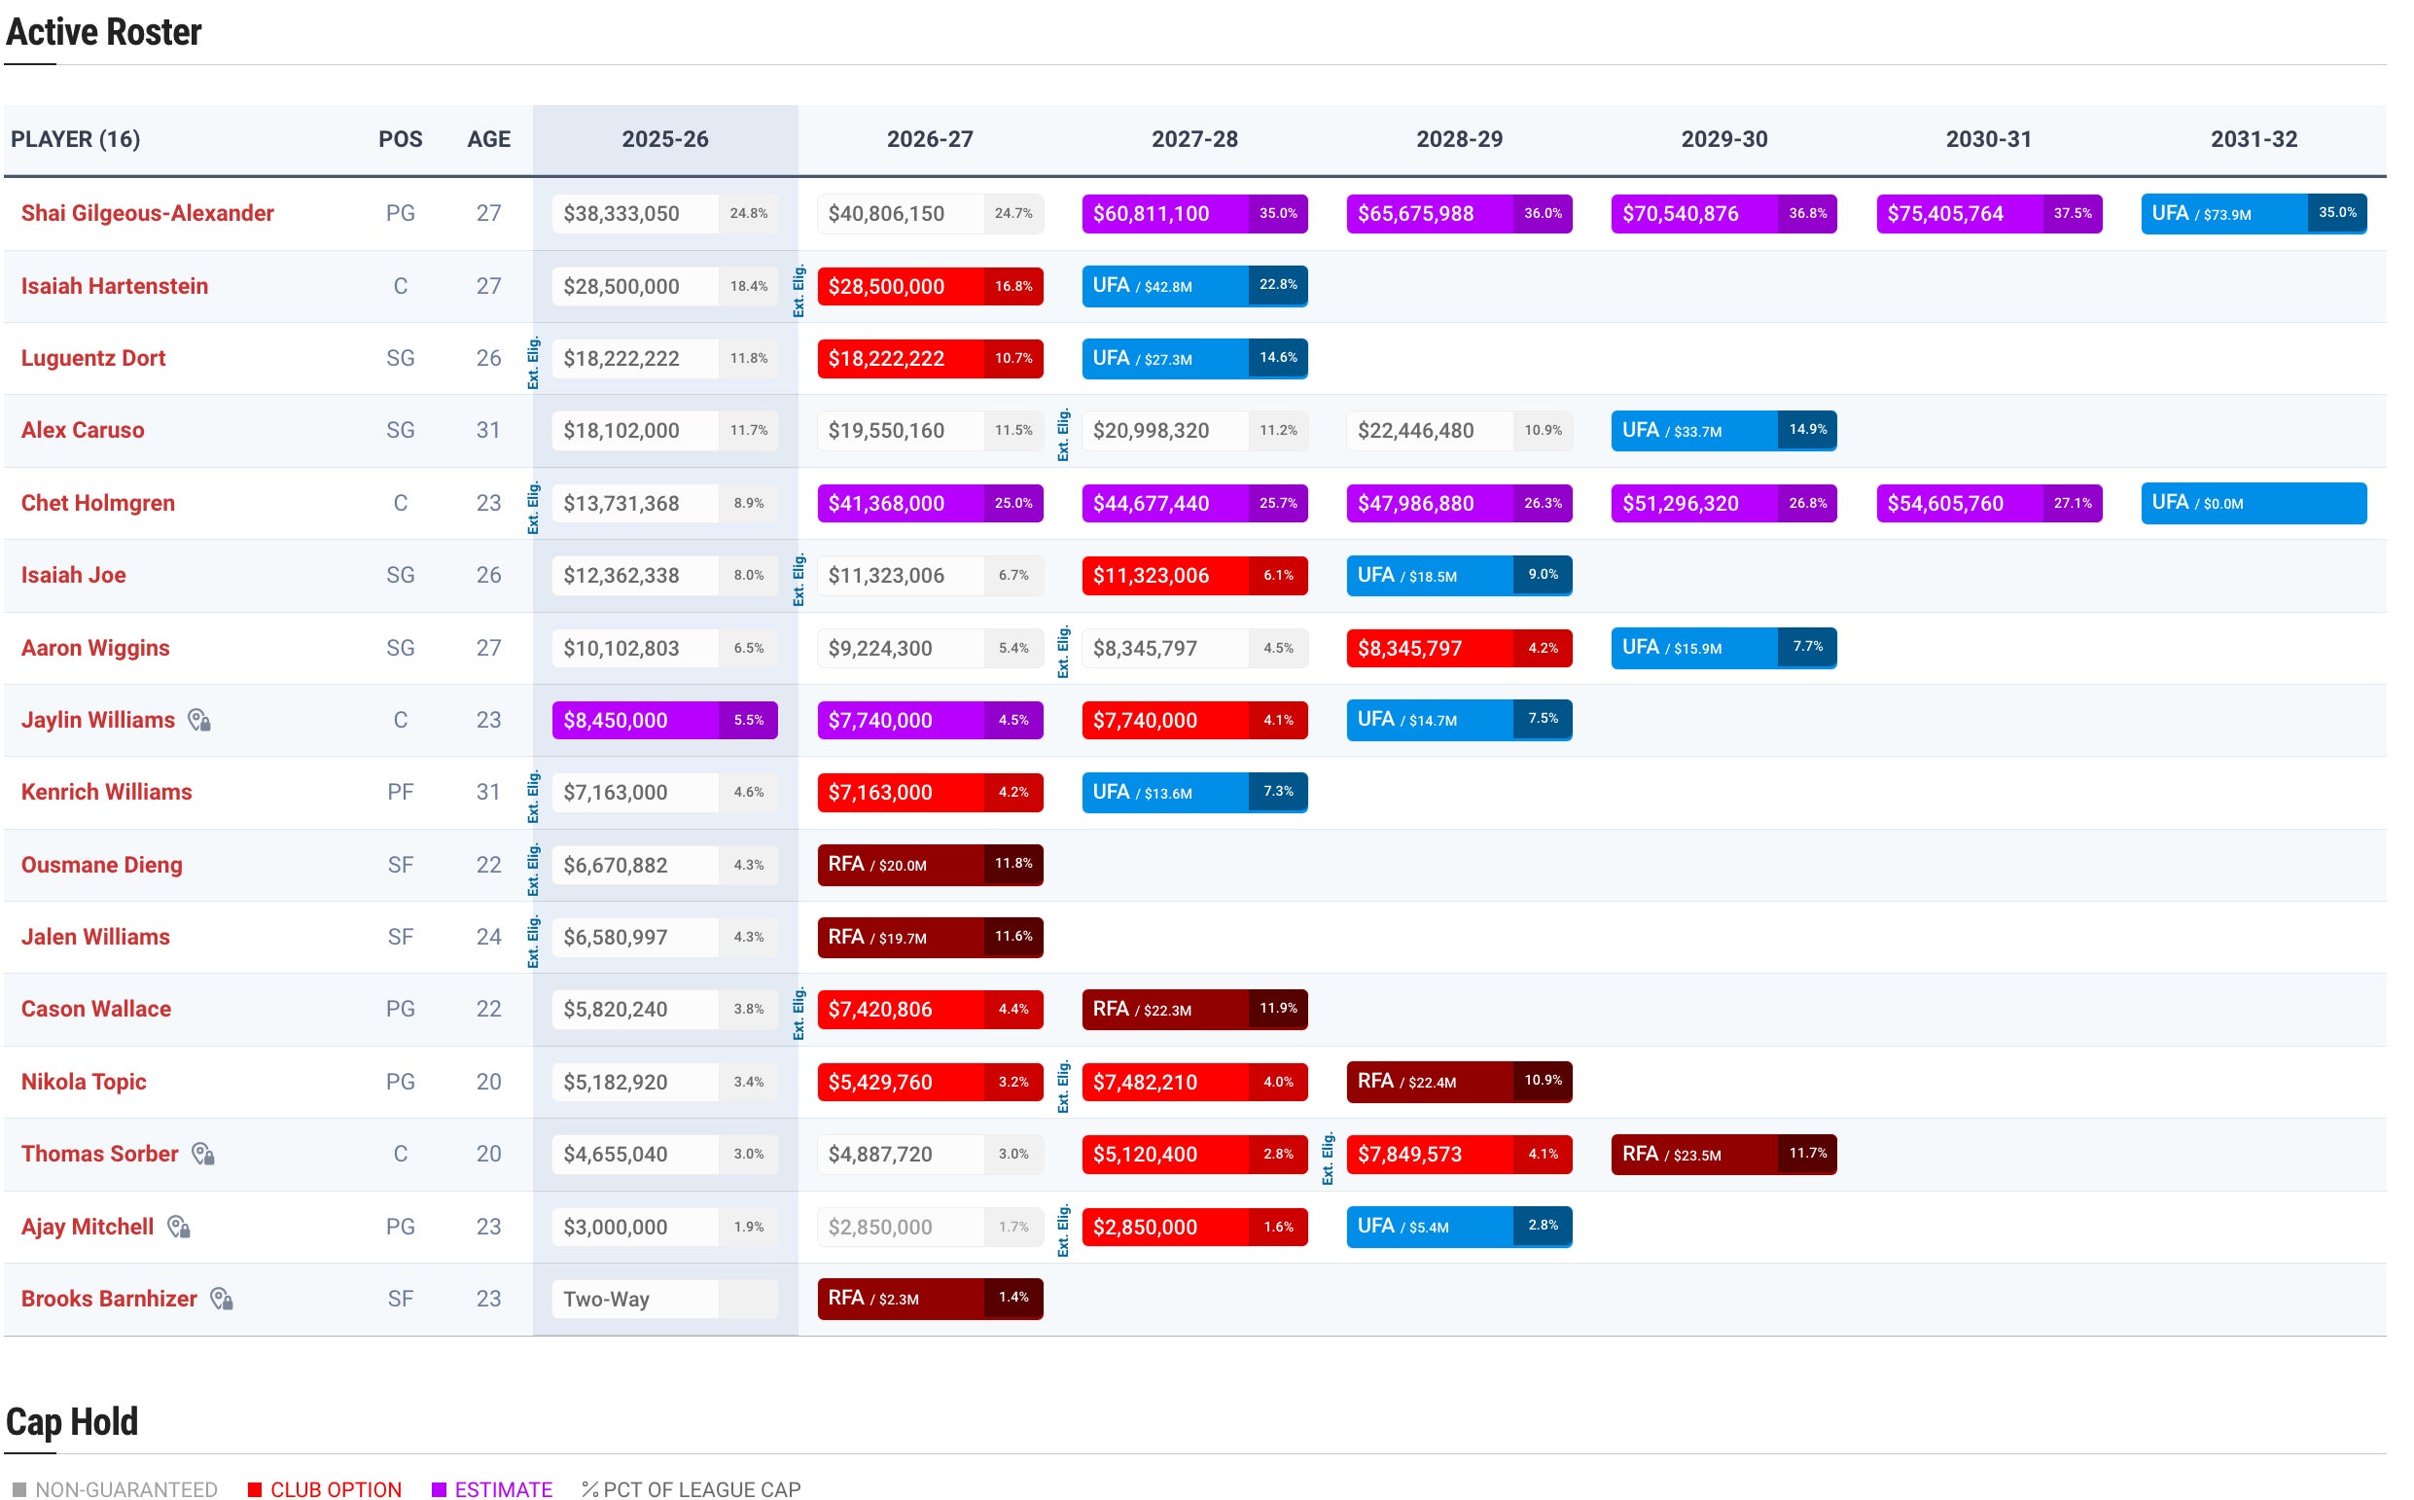Image resolution: width=2414 pixels, height=1500 pixels.
Task: Sort by the POS column header
Action: [x=403, y=140]
